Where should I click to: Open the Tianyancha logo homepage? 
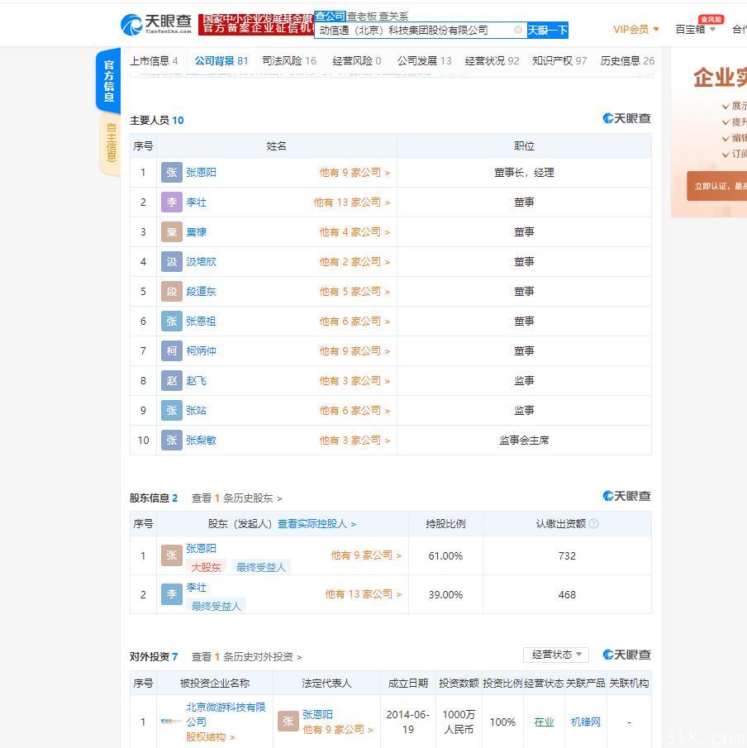tap(156, 24)
